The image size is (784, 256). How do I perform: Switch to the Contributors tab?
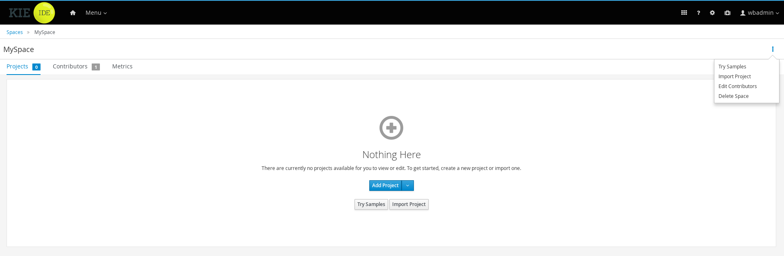point(70,66)
